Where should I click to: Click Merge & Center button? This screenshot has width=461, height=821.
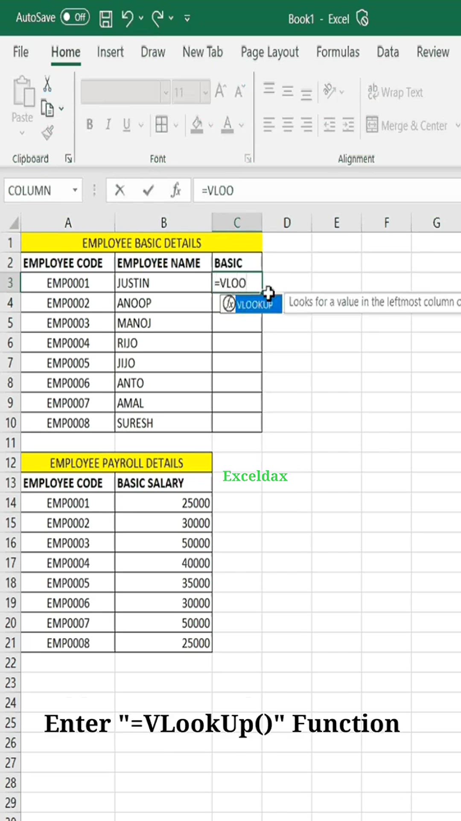point(407,125)
